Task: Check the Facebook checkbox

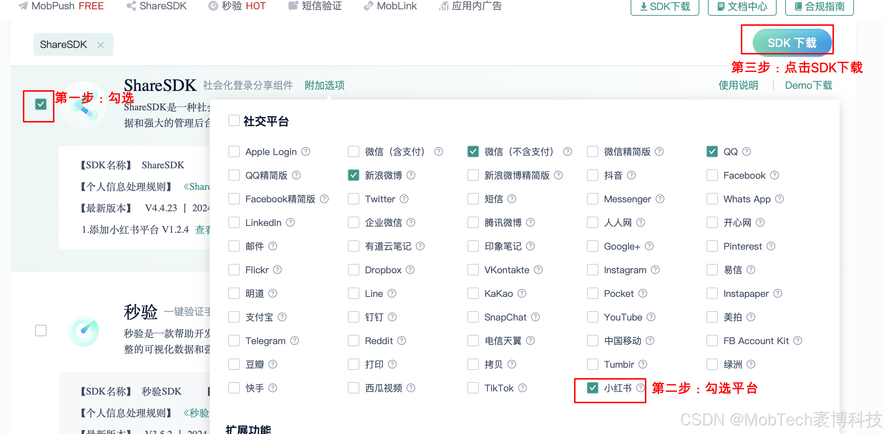Action: 712,175
